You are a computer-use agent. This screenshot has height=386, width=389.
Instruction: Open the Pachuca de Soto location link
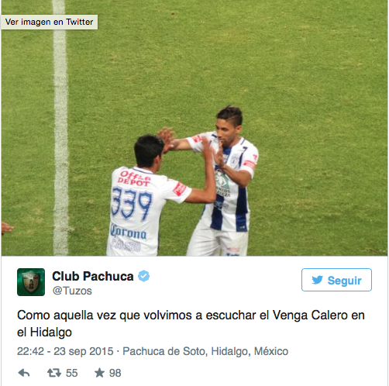pyautogui.click(x=205, y=351)
